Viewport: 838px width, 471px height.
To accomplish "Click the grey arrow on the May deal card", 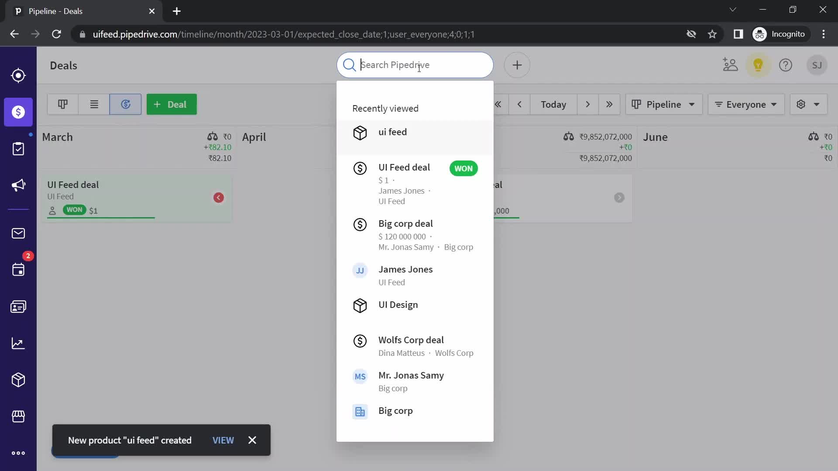I will [x=619, y=198].
